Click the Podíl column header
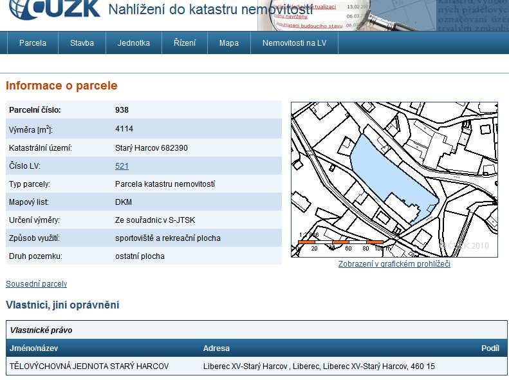 point(490,348)
